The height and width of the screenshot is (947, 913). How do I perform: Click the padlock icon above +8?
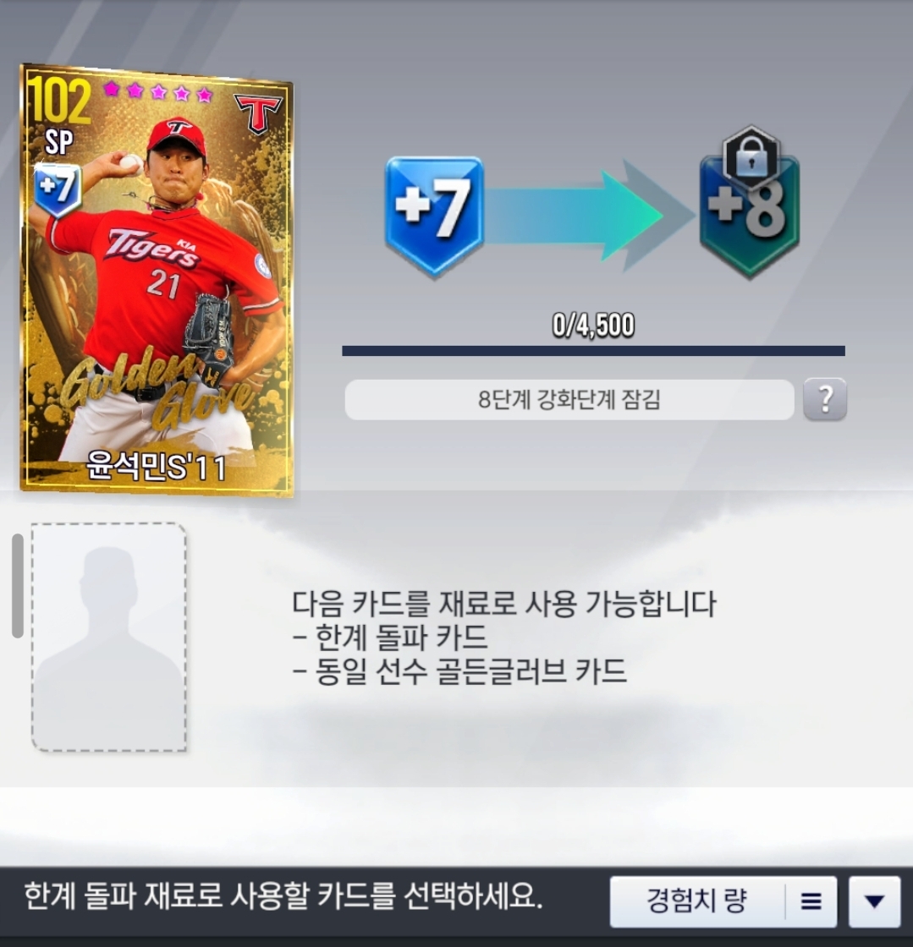(751, 158)
